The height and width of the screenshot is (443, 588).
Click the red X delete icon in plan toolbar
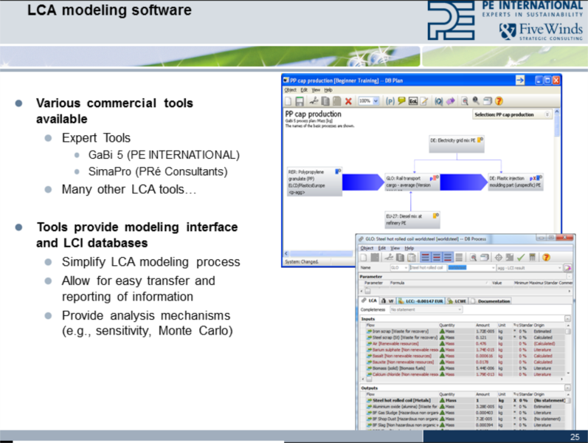(349, 100)
